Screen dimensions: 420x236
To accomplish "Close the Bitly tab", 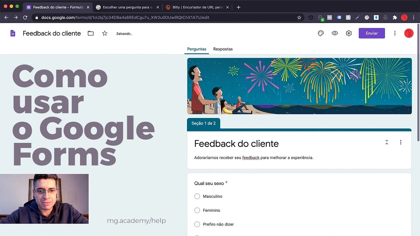I will coord(227,7).
